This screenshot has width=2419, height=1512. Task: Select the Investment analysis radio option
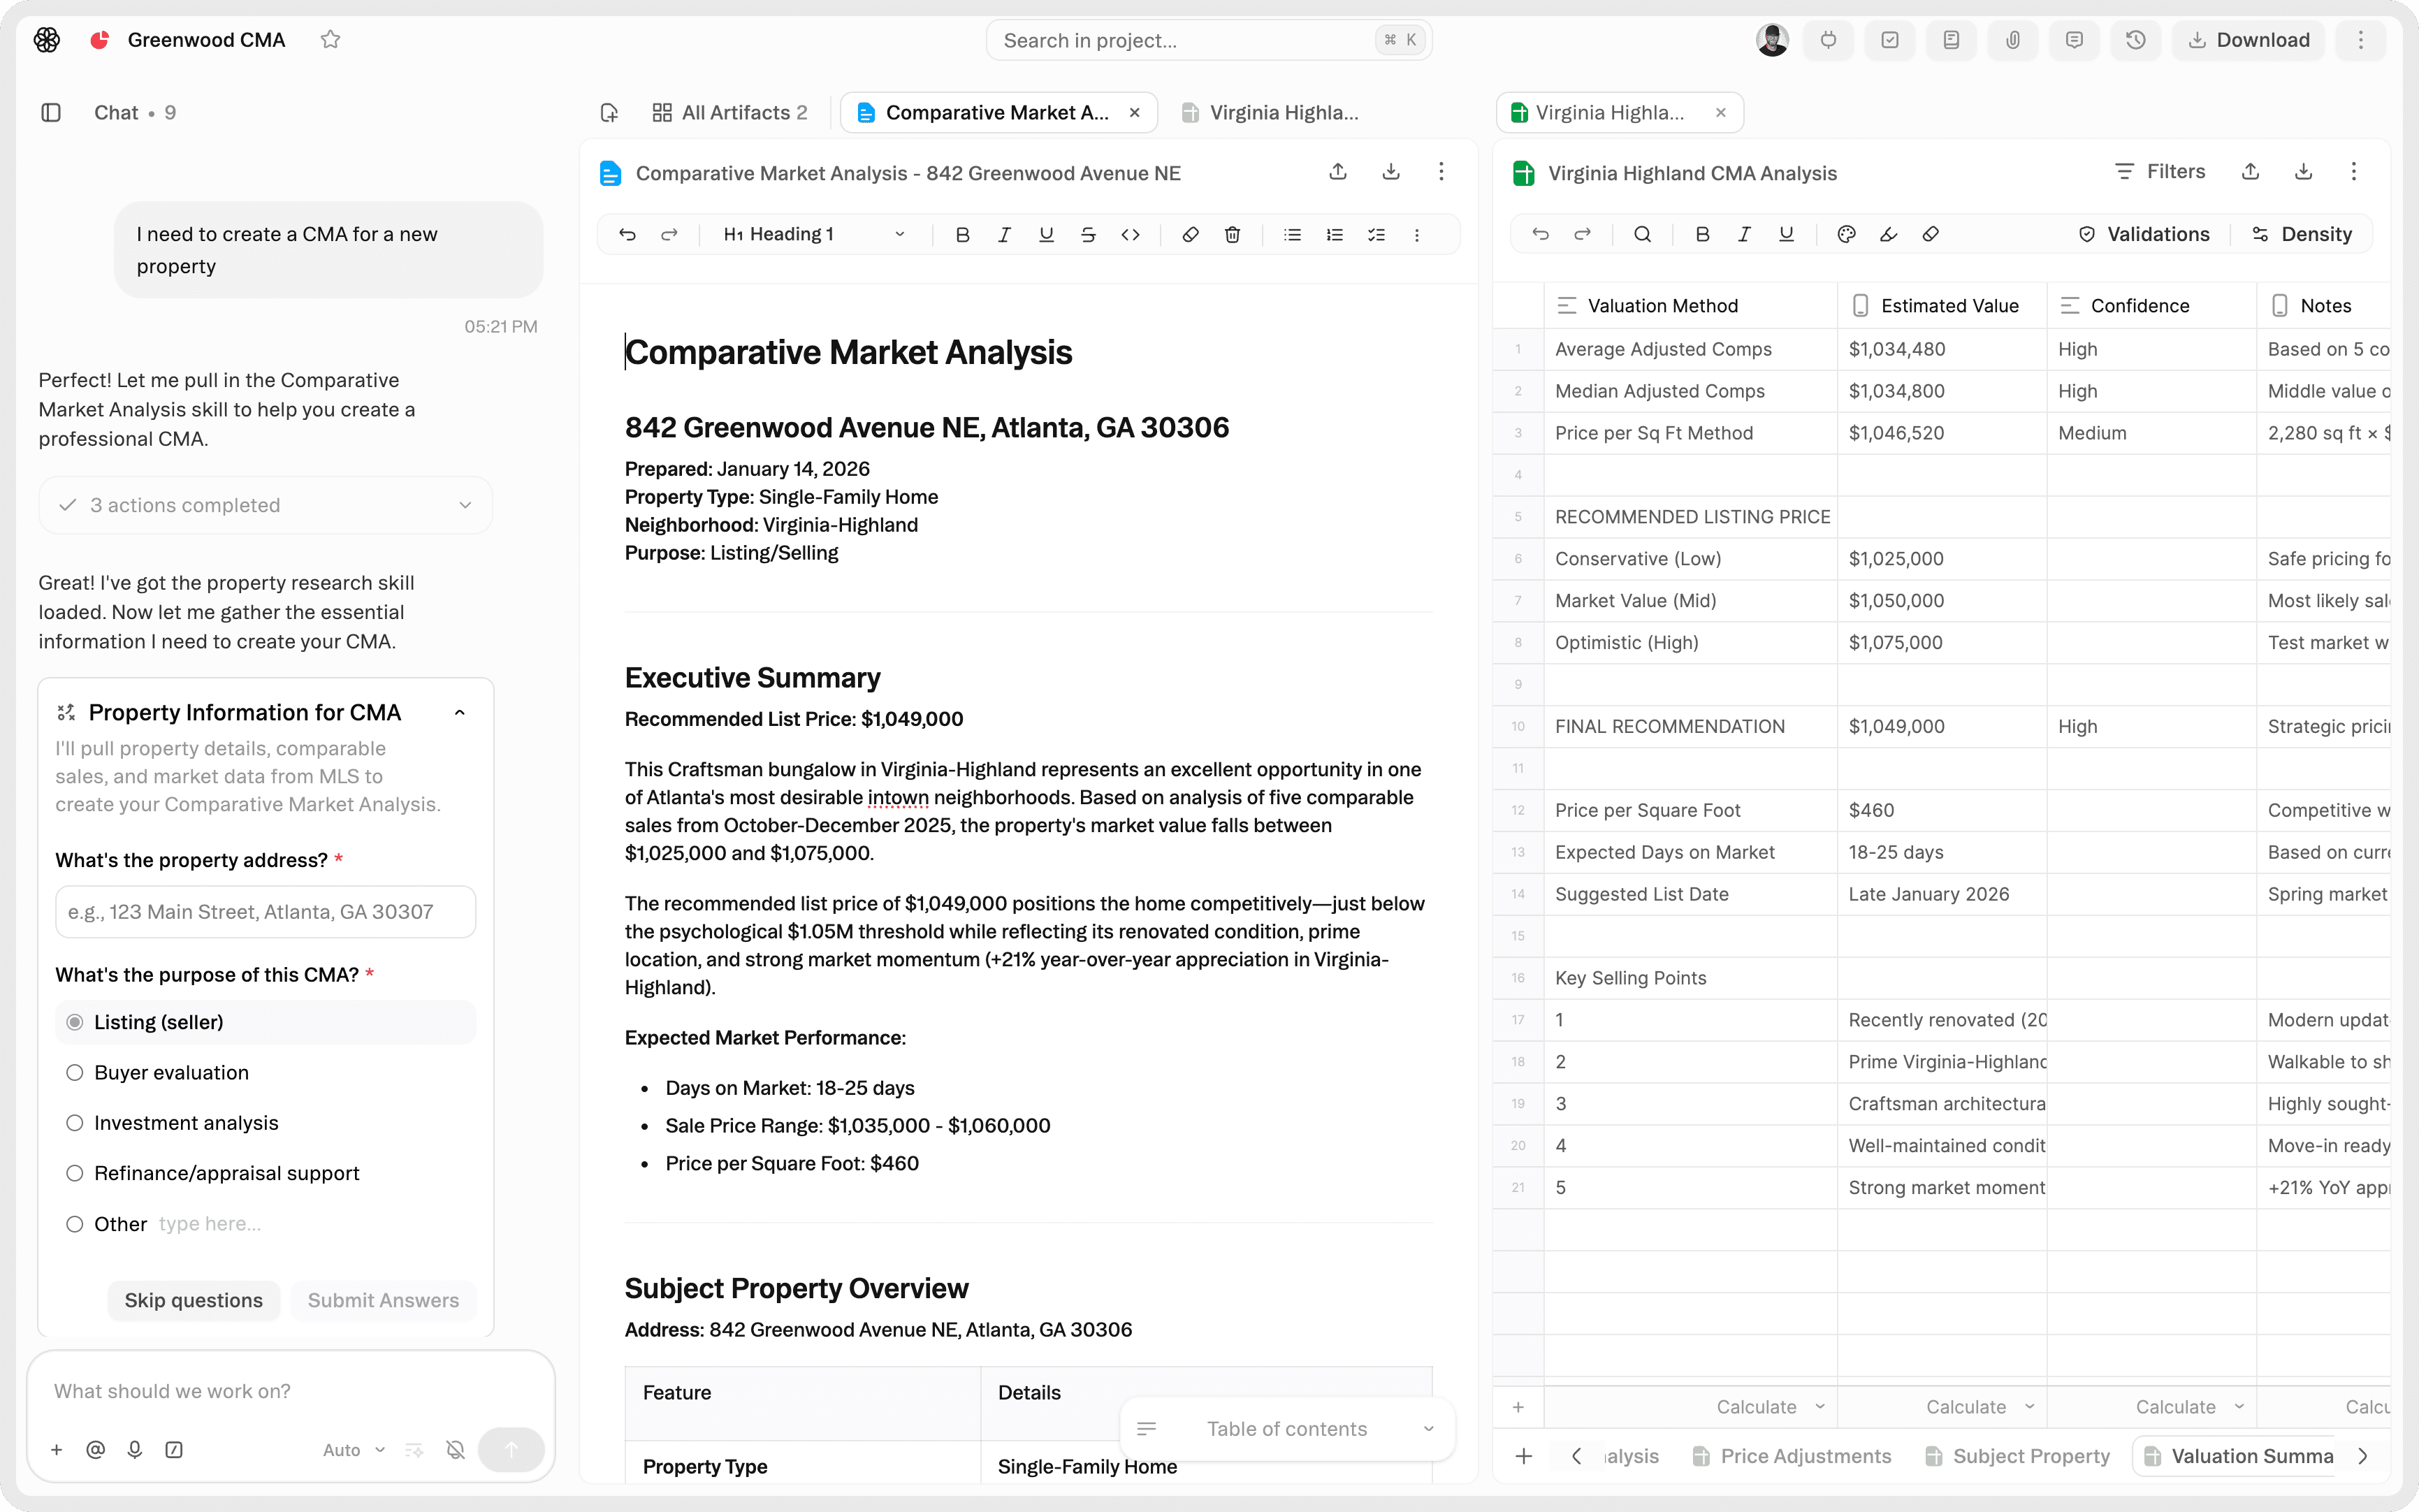pyautogui.click(x=75, y=1123)
